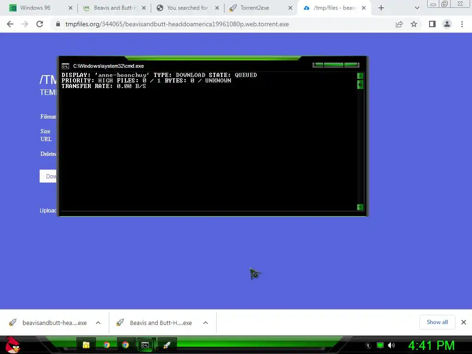Click the PRIORITY: HIGH console line
This screenshot has width=472, height=354.
(x=146, y=80)
